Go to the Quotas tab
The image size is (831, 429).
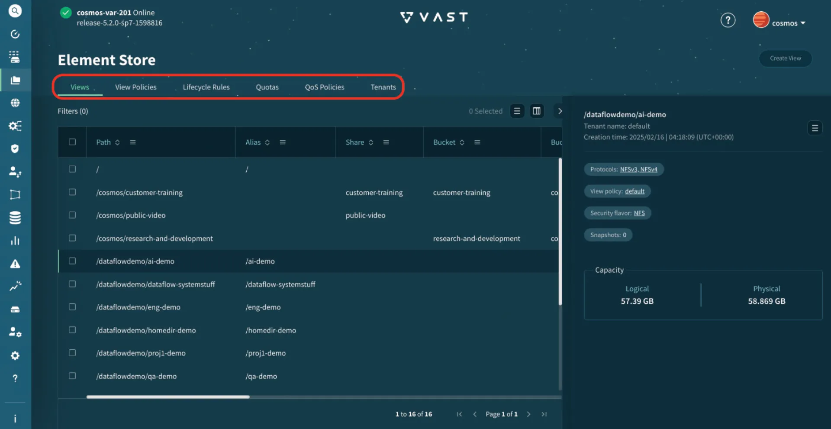point(267,87)
